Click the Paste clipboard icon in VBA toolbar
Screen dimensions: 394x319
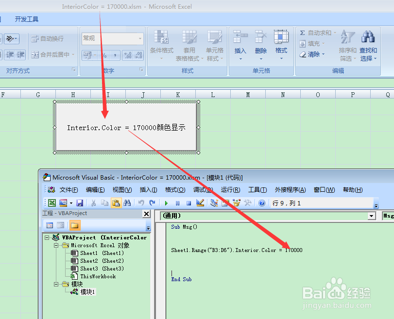116,203
